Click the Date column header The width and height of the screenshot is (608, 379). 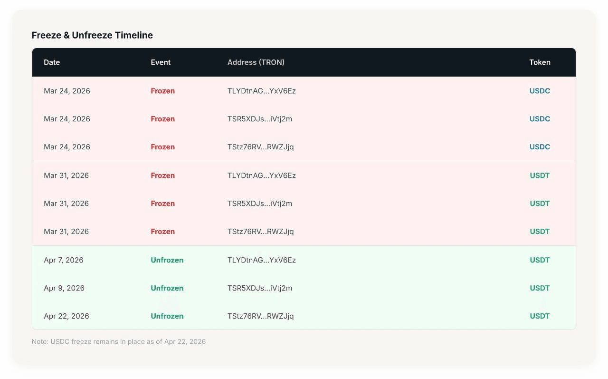52,62
